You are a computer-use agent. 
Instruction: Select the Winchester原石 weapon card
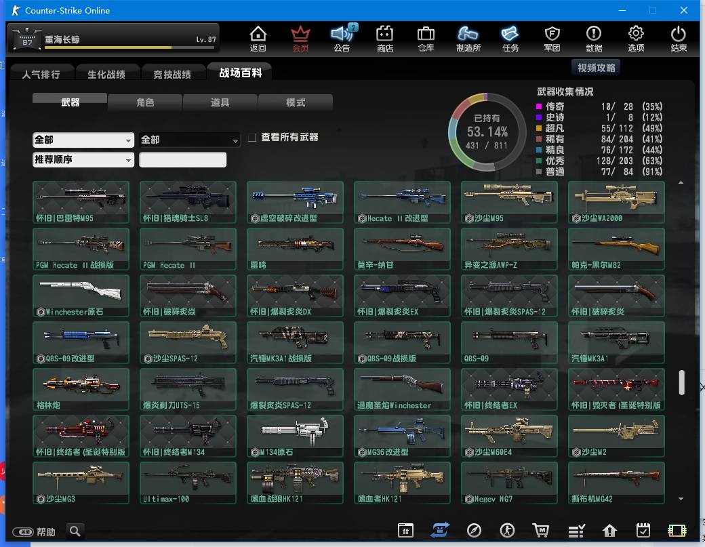click(81, 296)
